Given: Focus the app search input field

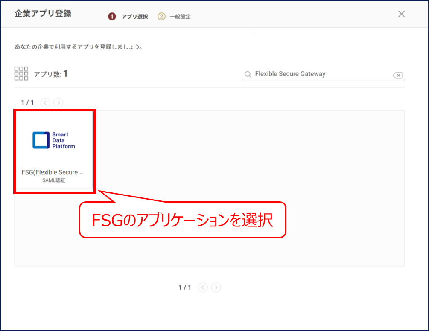Looking at the screenshot, I should point(323,74).
